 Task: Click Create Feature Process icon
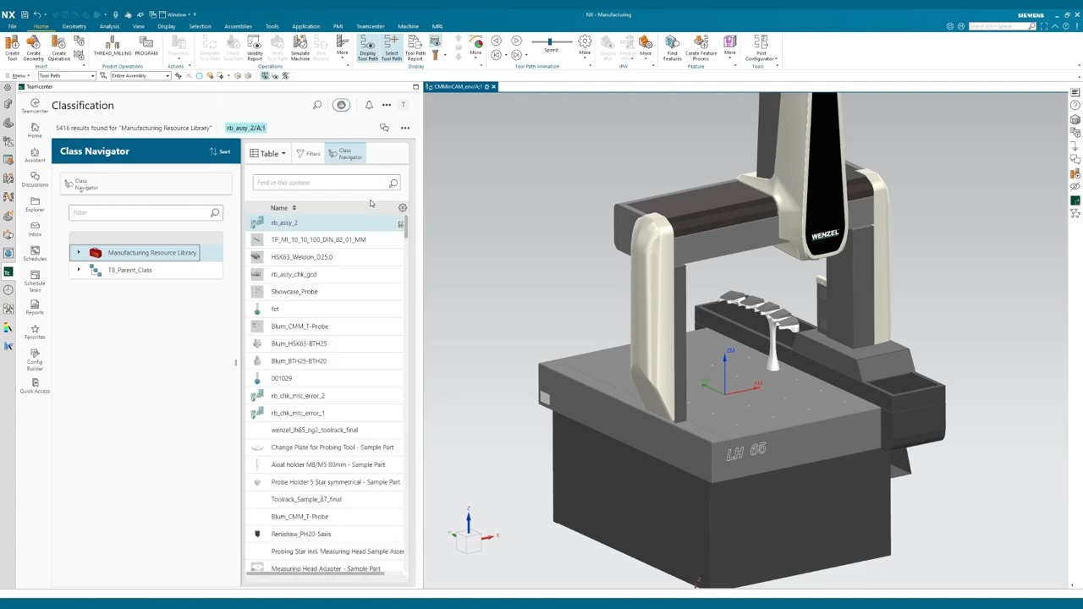click(701, 47)
